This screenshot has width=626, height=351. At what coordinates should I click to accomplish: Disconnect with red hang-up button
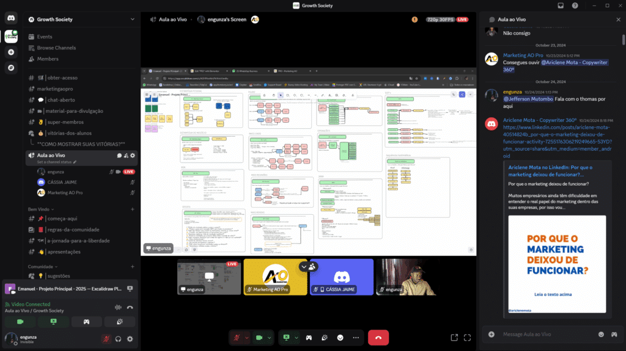378,338
